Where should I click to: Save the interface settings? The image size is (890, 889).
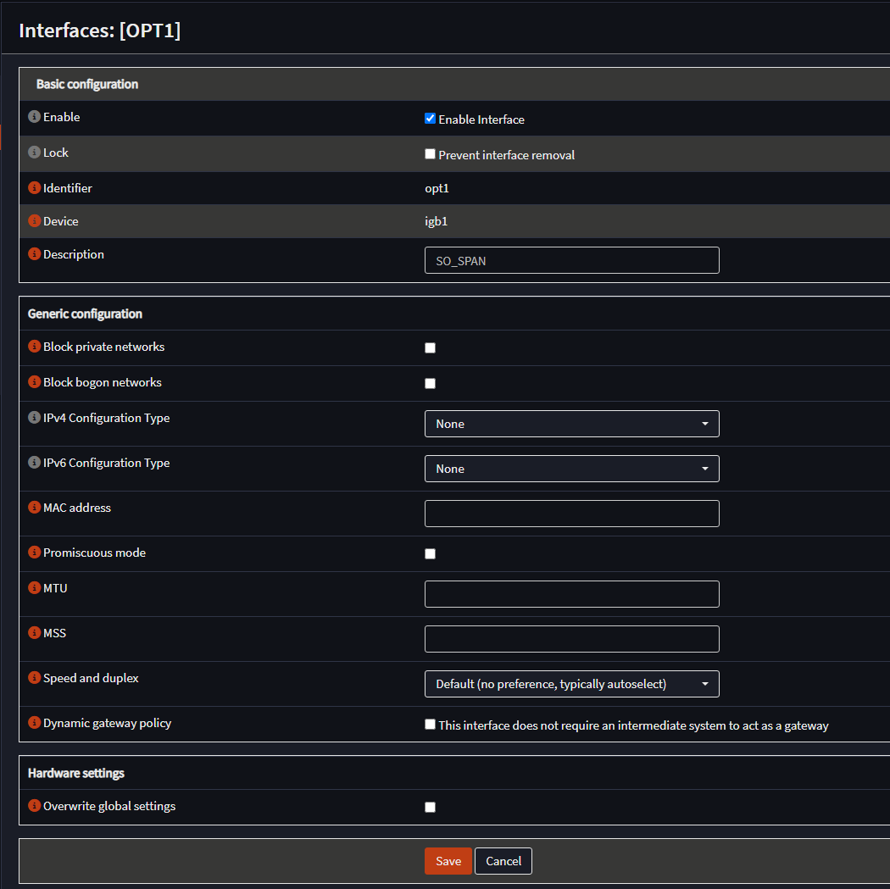(x=448, y=861)
